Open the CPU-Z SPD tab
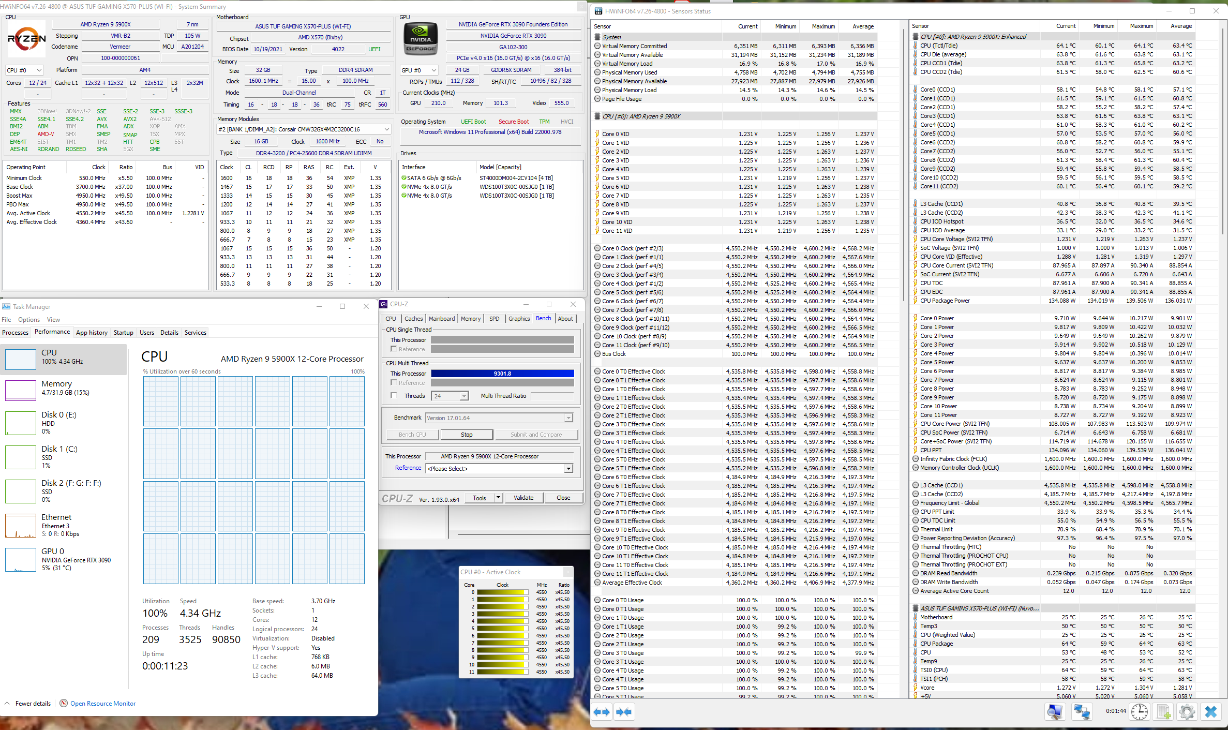The height and width of the screenshot is (730, 1228). click(495, 319)
